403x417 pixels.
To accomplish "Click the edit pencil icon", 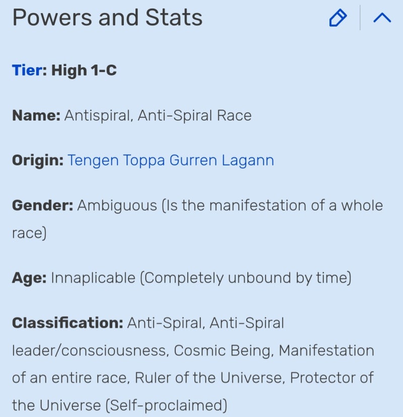I will 338,19.
